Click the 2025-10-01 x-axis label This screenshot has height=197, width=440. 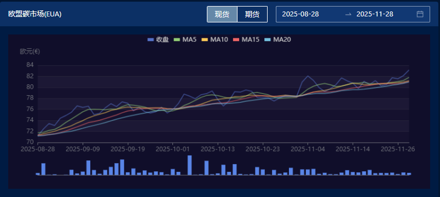173,149
